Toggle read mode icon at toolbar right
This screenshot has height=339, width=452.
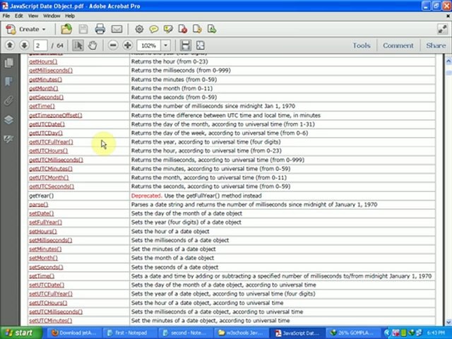[442, 29]
